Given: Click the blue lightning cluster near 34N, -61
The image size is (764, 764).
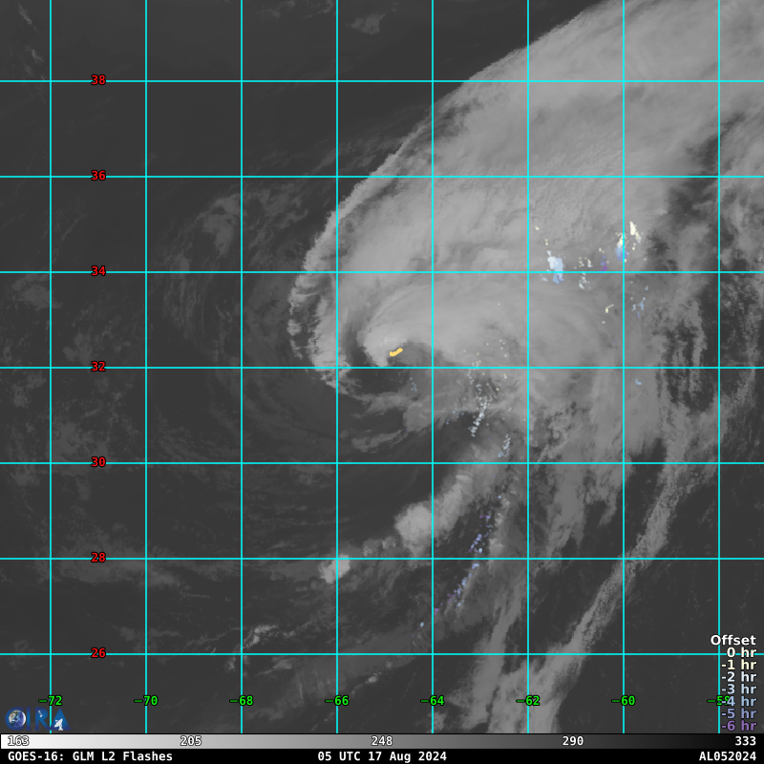Looking at the screenshot, I should [x=556, y=269].
